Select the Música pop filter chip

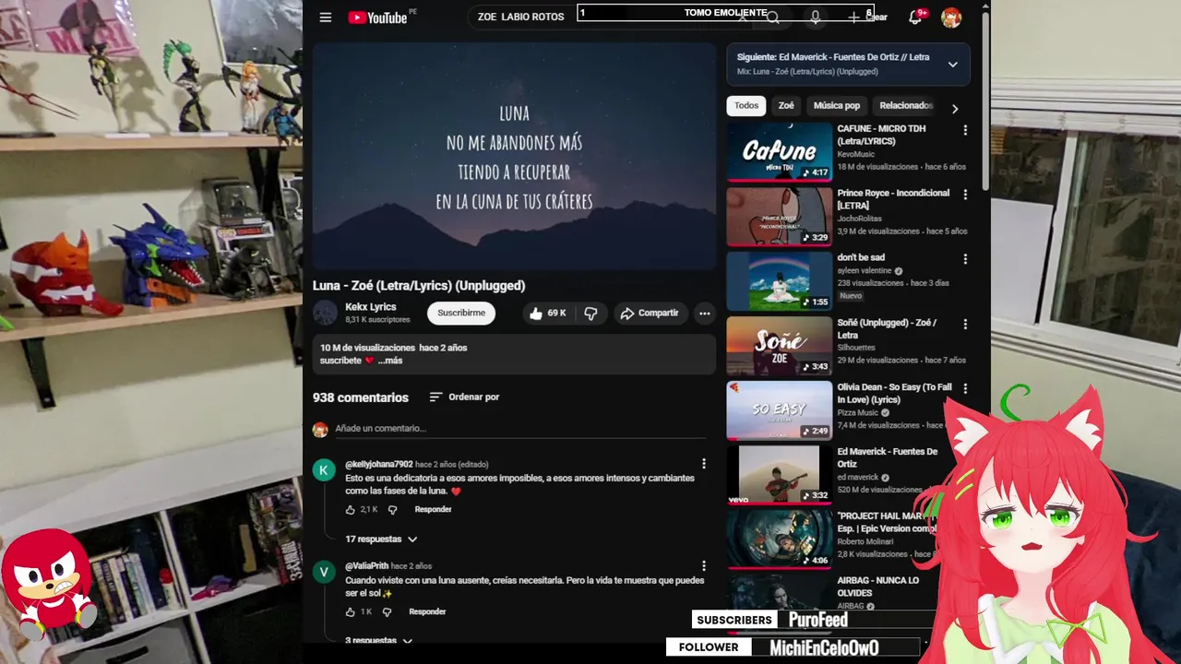coord(837,105)
